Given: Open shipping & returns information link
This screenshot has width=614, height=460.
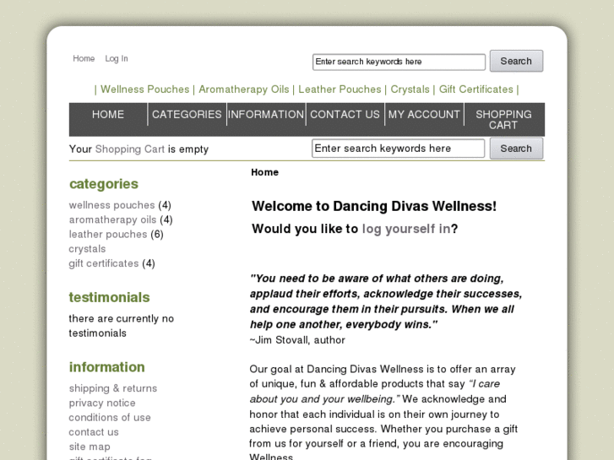Looking at the screenshot, I should (113, 388).
